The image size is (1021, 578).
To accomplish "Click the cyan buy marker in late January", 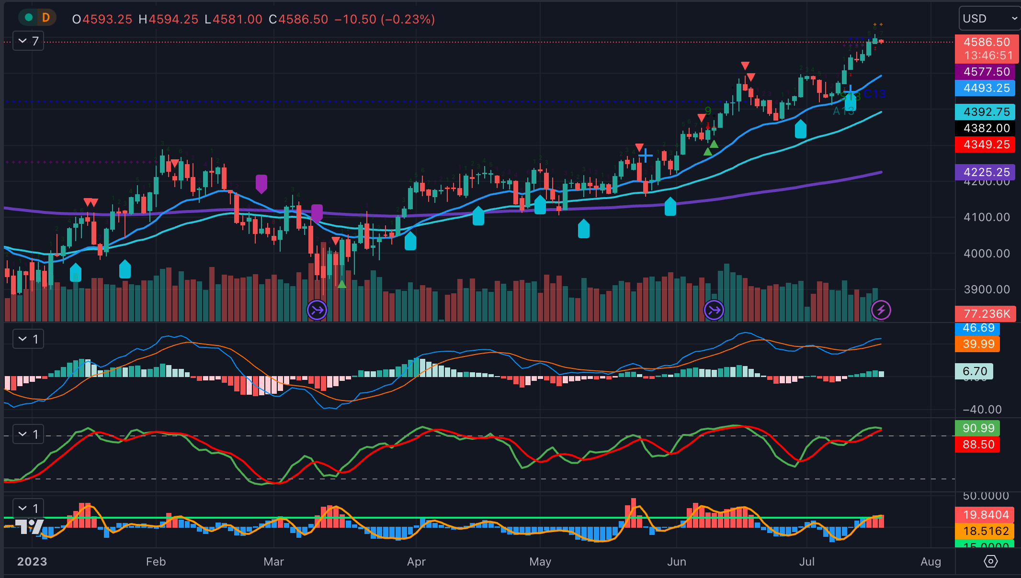I will [x=125, y=269].
